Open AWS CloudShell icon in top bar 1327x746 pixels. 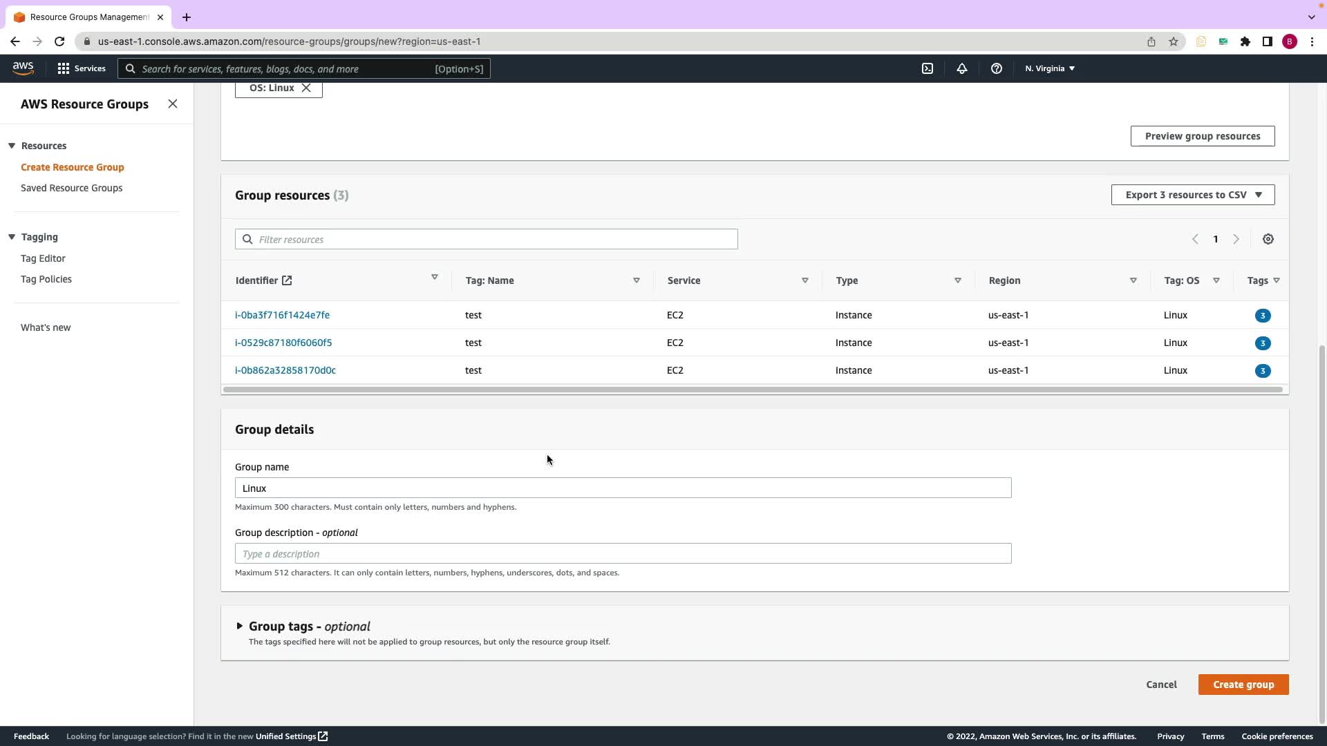coord(928,68)
